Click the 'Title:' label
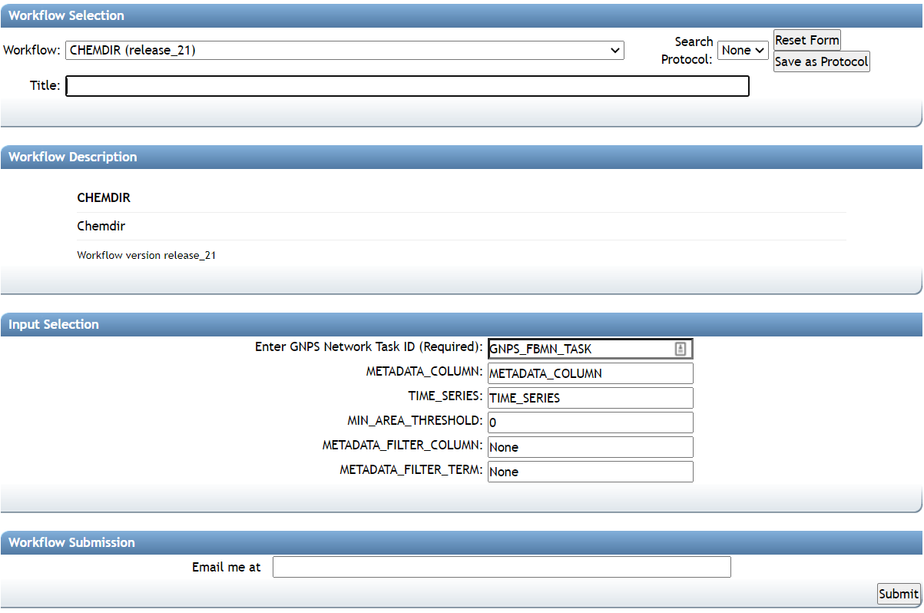The height and width of the screenshot is (613, 924). click(x=45, y=85)
